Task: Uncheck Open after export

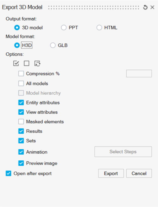Action: coord(8,173)
